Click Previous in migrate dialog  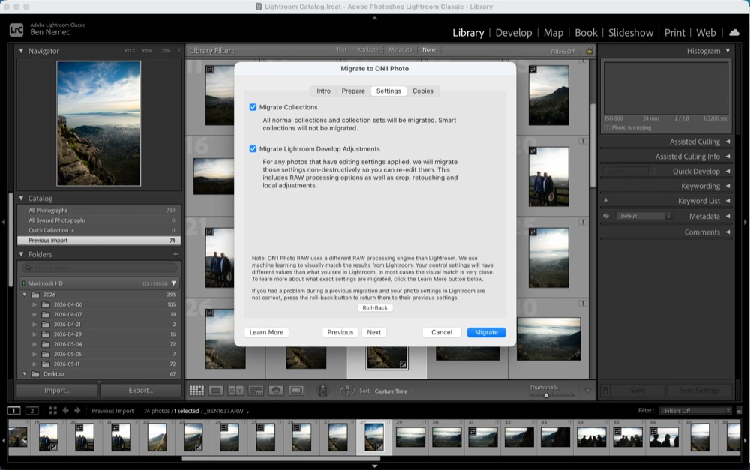pos(340,332)
